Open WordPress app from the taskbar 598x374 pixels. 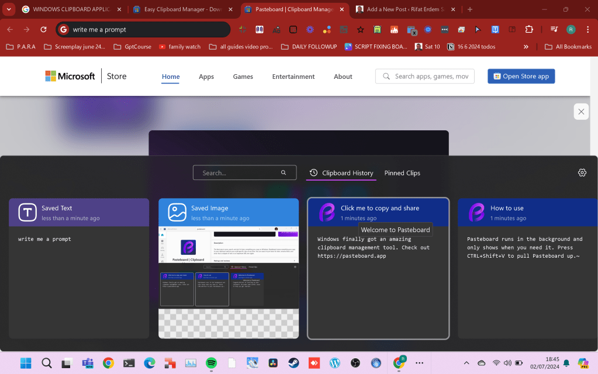coord(335,363)
